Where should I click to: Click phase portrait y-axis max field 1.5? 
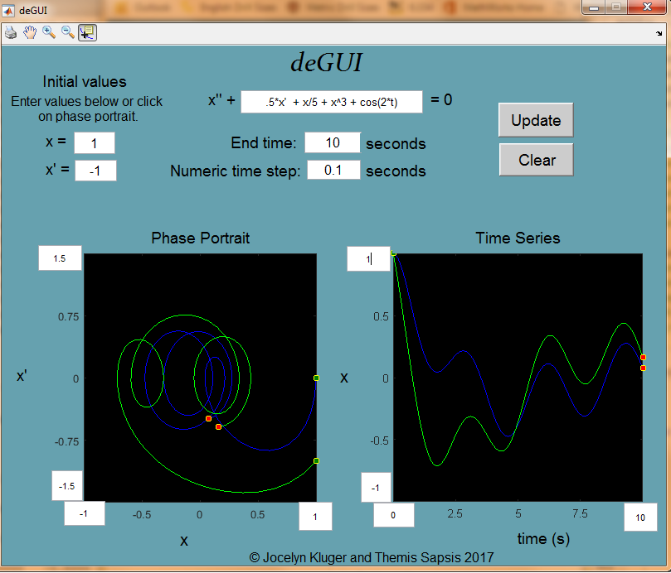click(60, 258)
